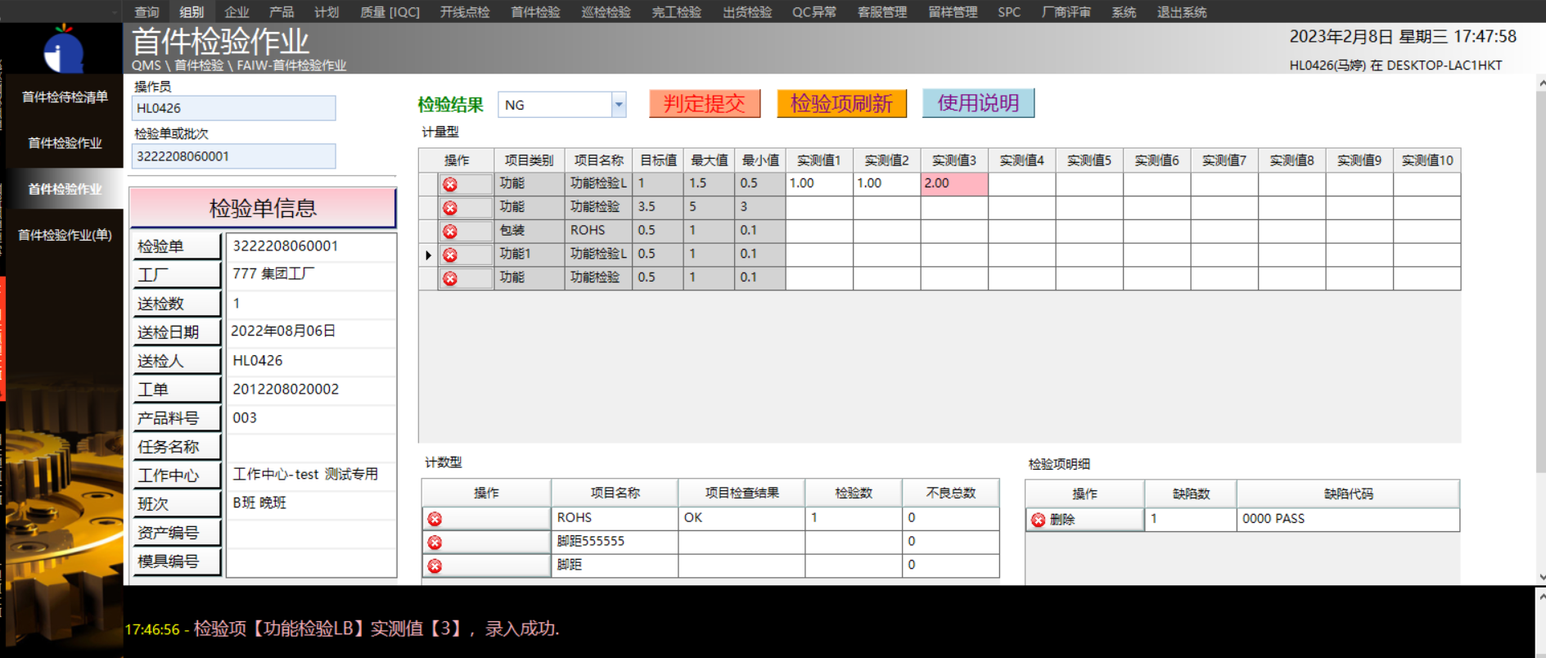Click the 工单 label button
This screenshot has height=658, width=1546.
click(x=176, y=390)
